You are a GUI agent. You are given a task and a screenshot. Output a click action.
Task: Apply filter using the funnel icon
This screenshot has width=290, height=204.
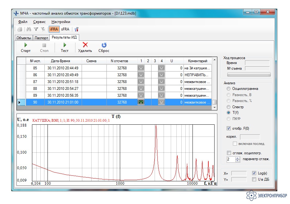(x=36, y=29)
